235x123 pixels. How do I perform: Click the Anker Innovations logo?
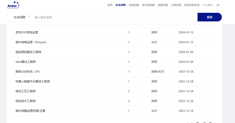click(13, 5)
